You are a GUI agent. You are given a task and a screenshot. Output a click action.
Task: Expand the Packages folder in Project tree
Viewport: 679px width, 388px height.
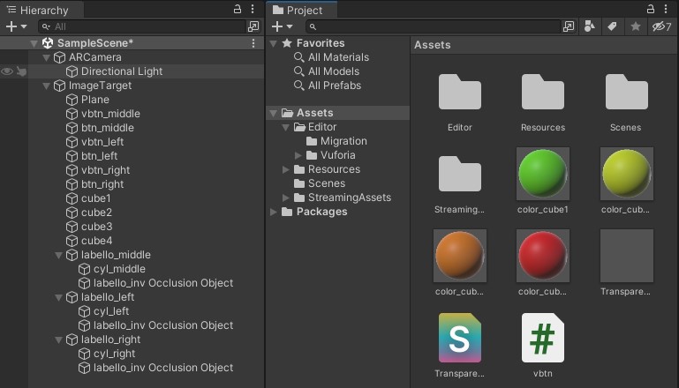coord(275,212)
